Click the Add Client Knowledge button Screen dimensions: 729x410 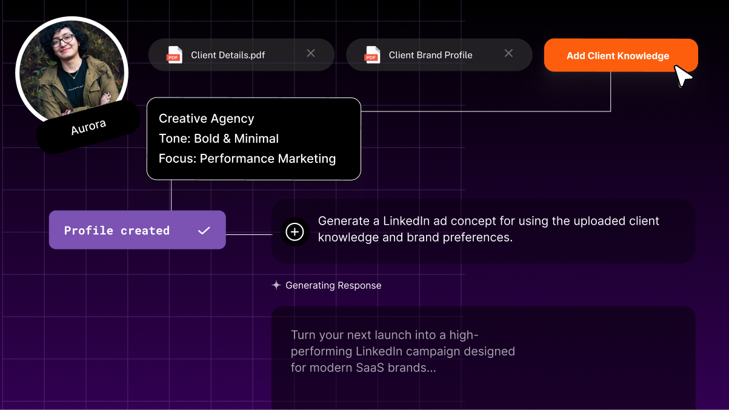point(621,55)
